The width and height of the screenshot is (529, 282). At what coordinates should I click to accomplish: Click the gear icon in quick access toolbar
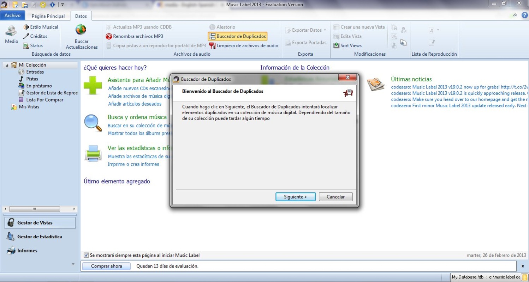point(43,5)
